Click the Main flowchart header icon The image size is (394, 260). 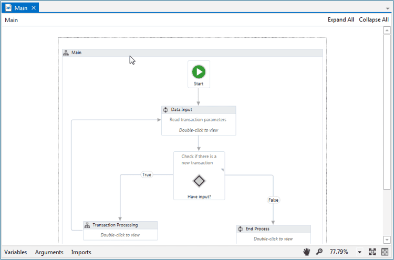click(66, 53)
